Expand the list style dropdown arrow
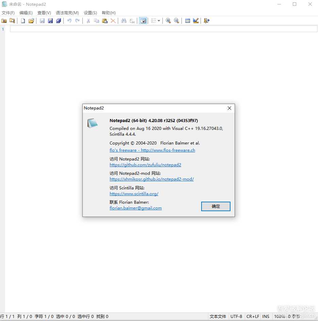 pyautogui.click(x=159, y=21)
